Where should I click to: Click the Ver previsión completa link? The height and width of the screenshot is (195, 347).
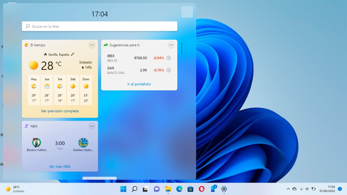pyautogui.click(x=60, y=111)
